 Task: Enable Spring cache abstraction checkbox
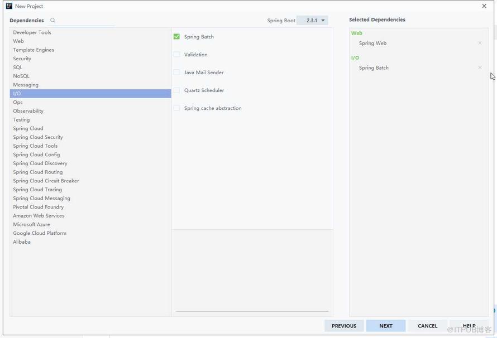click(176, 108)
